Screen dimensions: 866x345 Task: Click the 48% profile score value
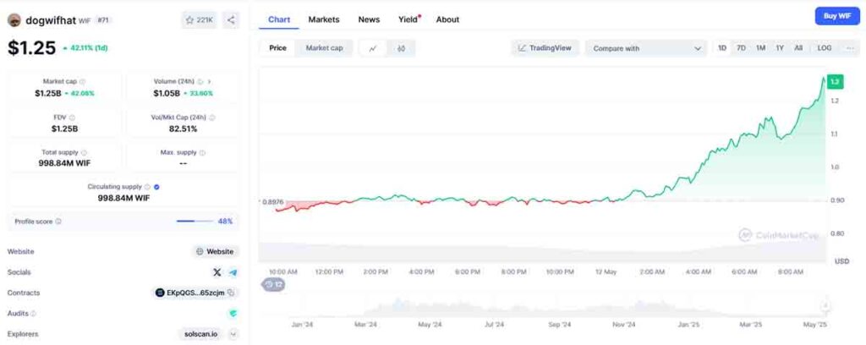(x=225, y=222)
